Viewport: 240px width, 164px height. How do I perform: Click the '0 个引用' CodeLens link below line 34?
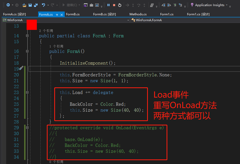pyautogui.click(x=56, y=162)
